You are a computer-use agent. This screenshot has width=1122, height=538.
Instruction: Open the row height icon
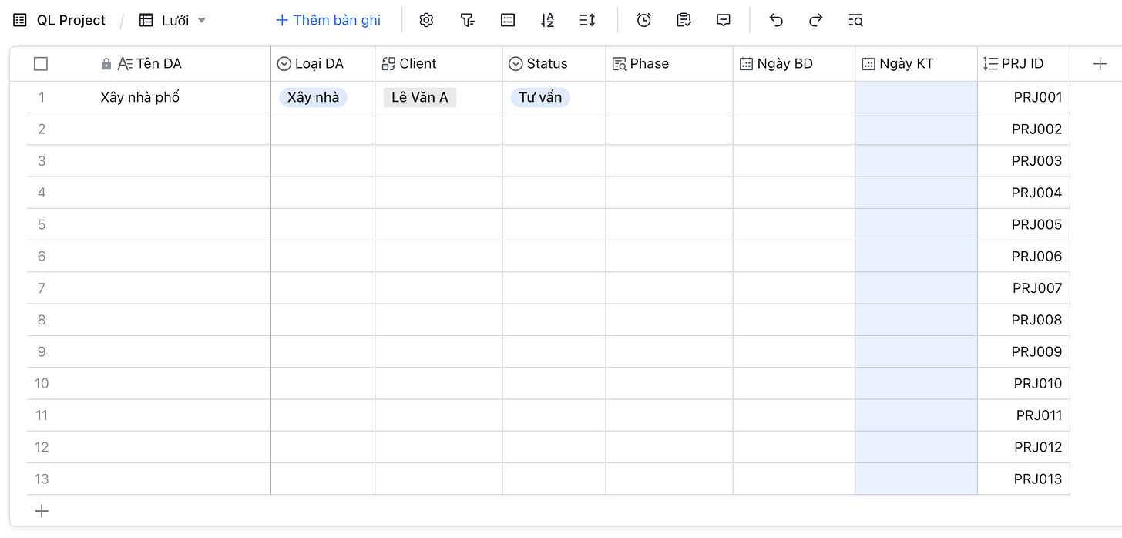[588, 21]
